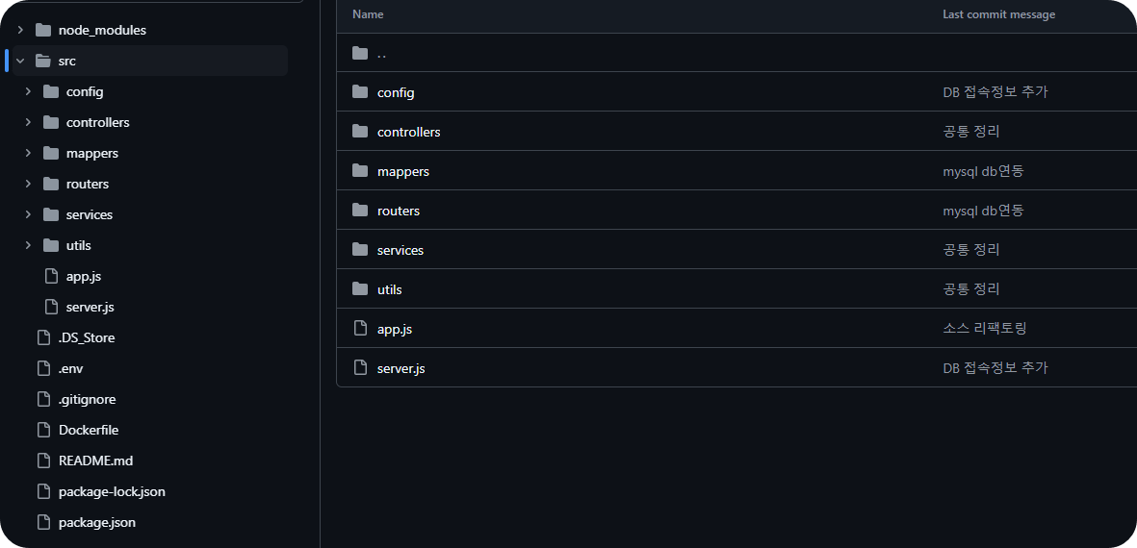Viewport: 1137px width, 548px height.
Task: Click the config folder icon in sidebar tree
Action: click(x=51, y=92)
